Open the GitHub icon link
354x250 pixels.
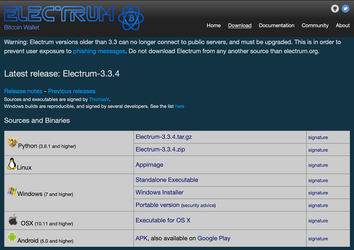tap(335, 9)
